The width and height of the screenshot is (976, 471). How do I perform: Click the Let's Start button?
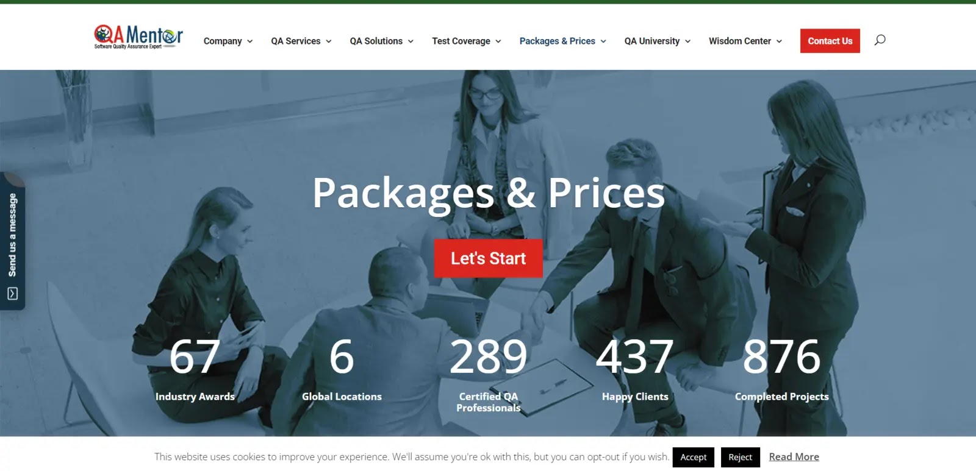click(x=488, y=258)
